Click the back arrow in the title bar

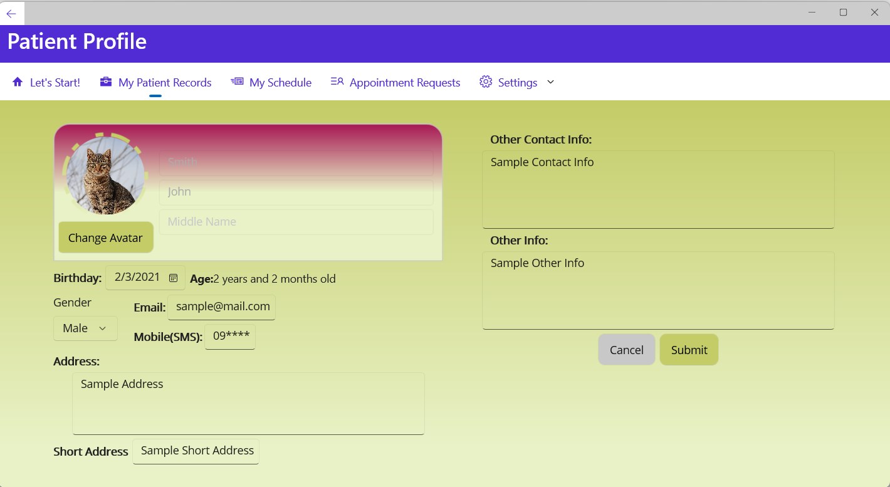(12, 13)
